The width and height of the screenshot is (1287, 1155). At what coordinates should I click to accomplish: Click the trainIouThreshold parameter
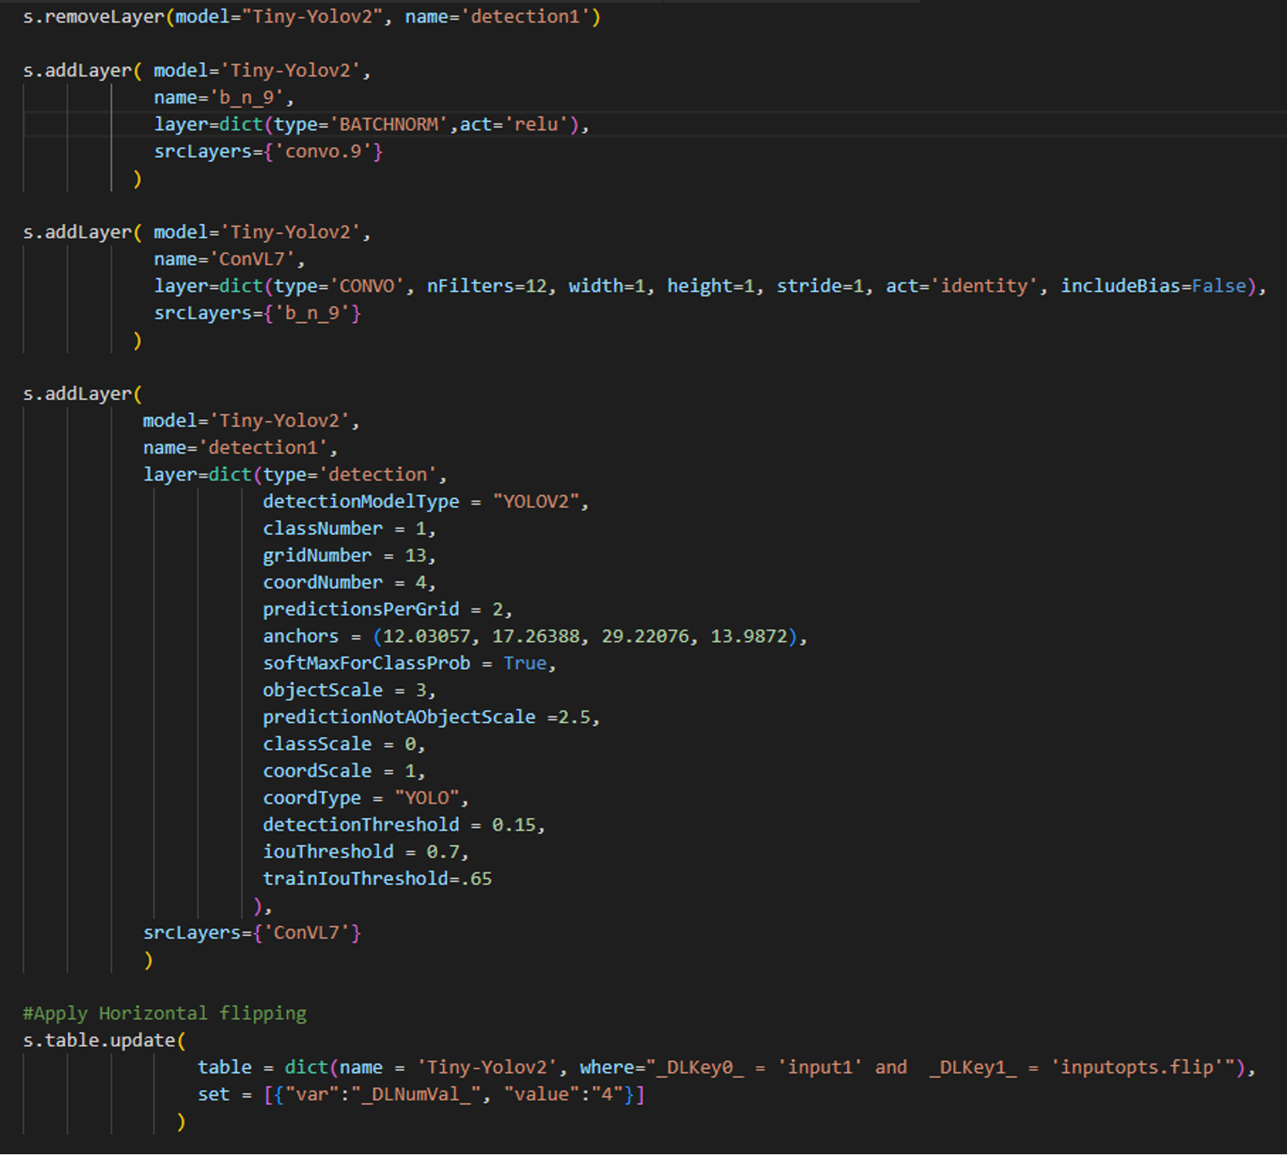(x=355, y=879)
